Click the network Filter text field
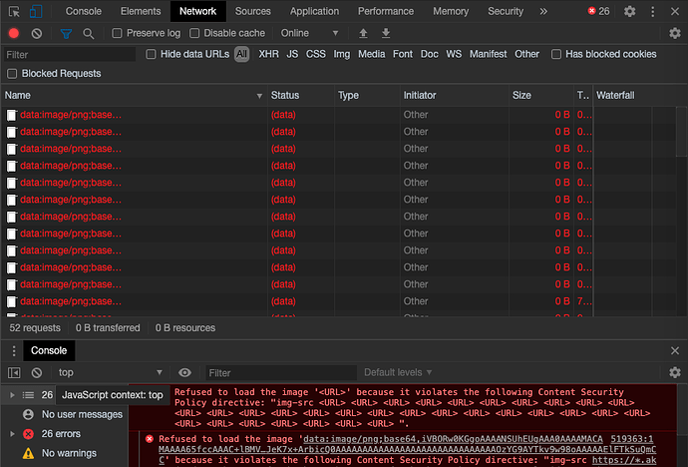The width and height of the screenshot is (688, 467). 70,54
